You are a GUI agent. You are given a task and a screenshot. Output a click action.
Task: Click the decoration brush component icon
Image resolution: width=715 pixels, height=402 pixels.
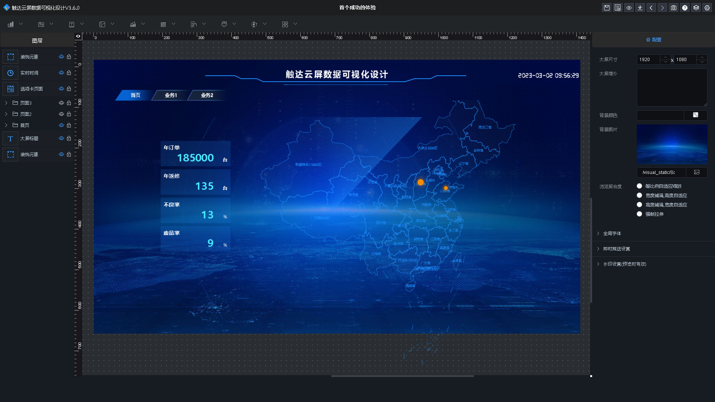pos(224,24)
